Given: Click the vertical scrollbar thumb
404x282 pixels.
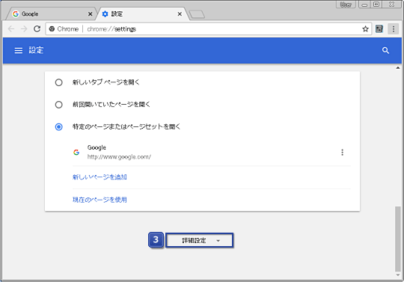Looking at the screenshot, I should click(x=398, y=239).
